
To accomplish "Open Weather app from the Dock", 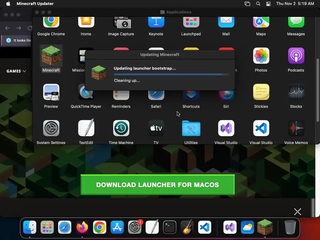I will [x=247, y=227].
